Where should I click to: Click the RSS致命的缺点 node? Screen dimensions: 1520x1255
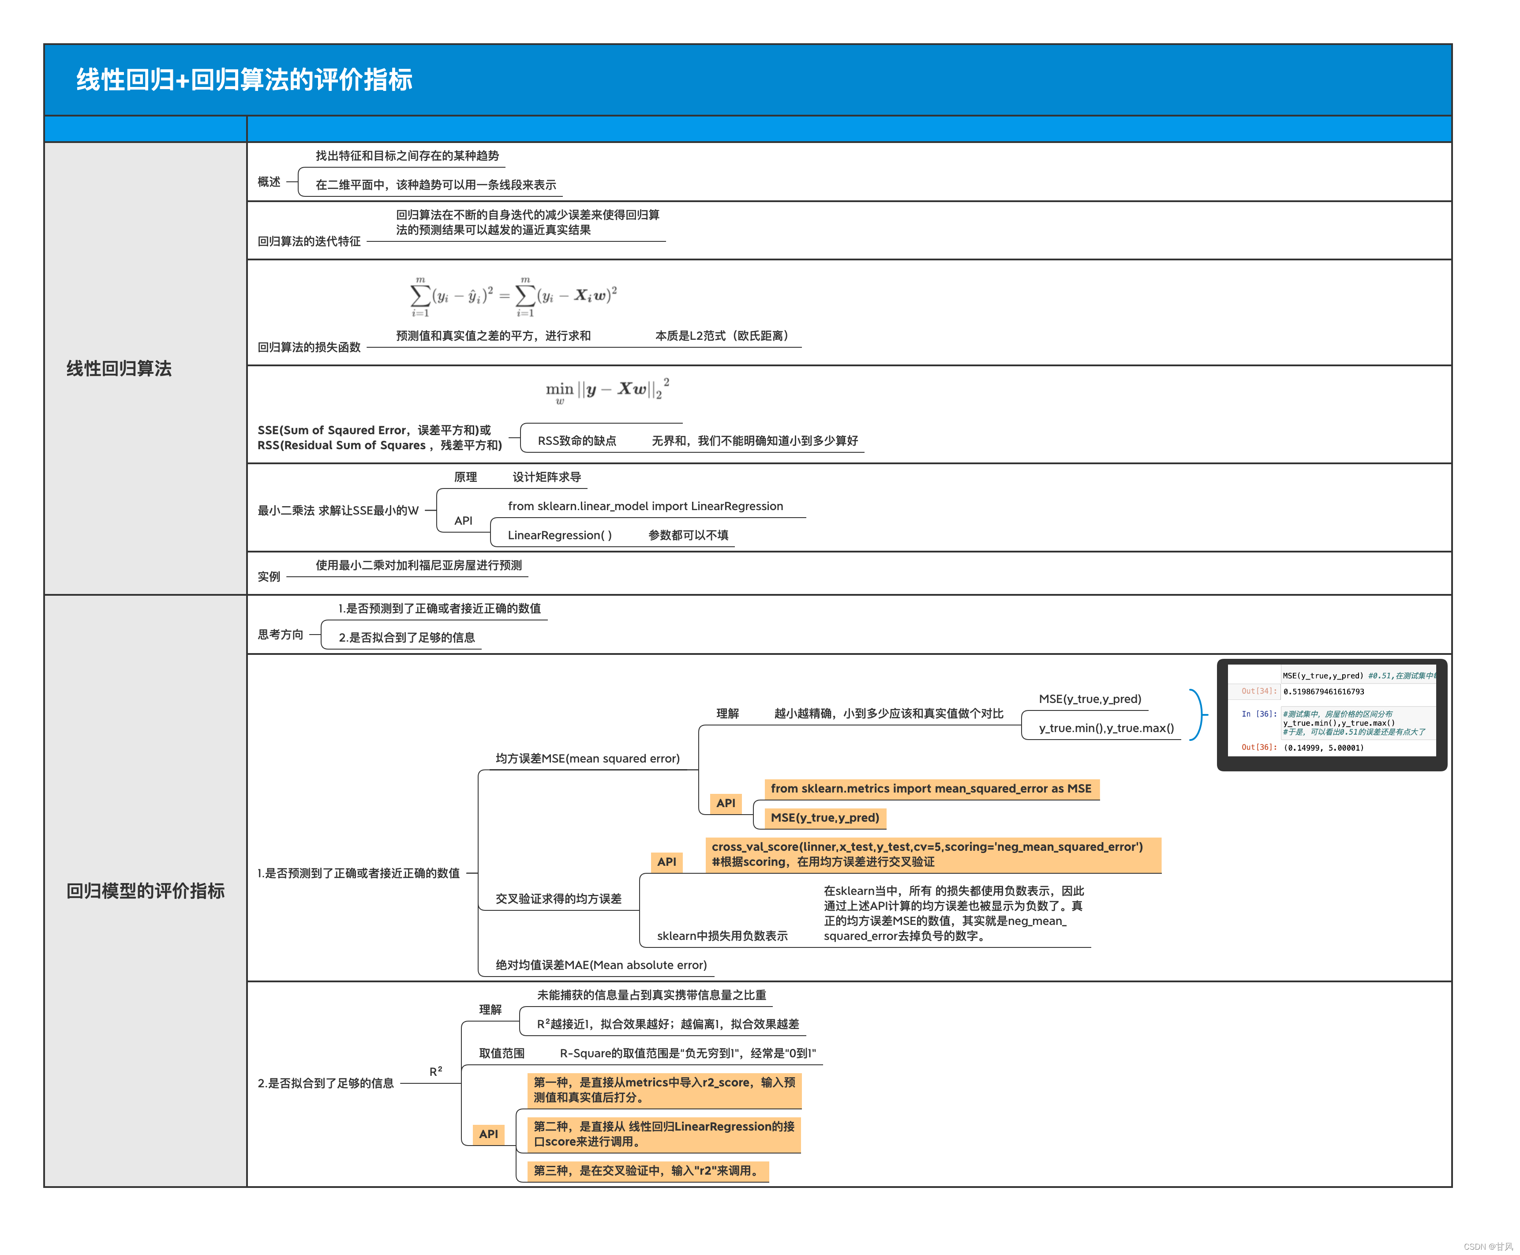click(577, 440)
